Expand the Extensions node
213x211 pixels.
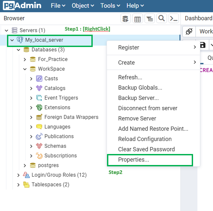(x=31, y=108)
